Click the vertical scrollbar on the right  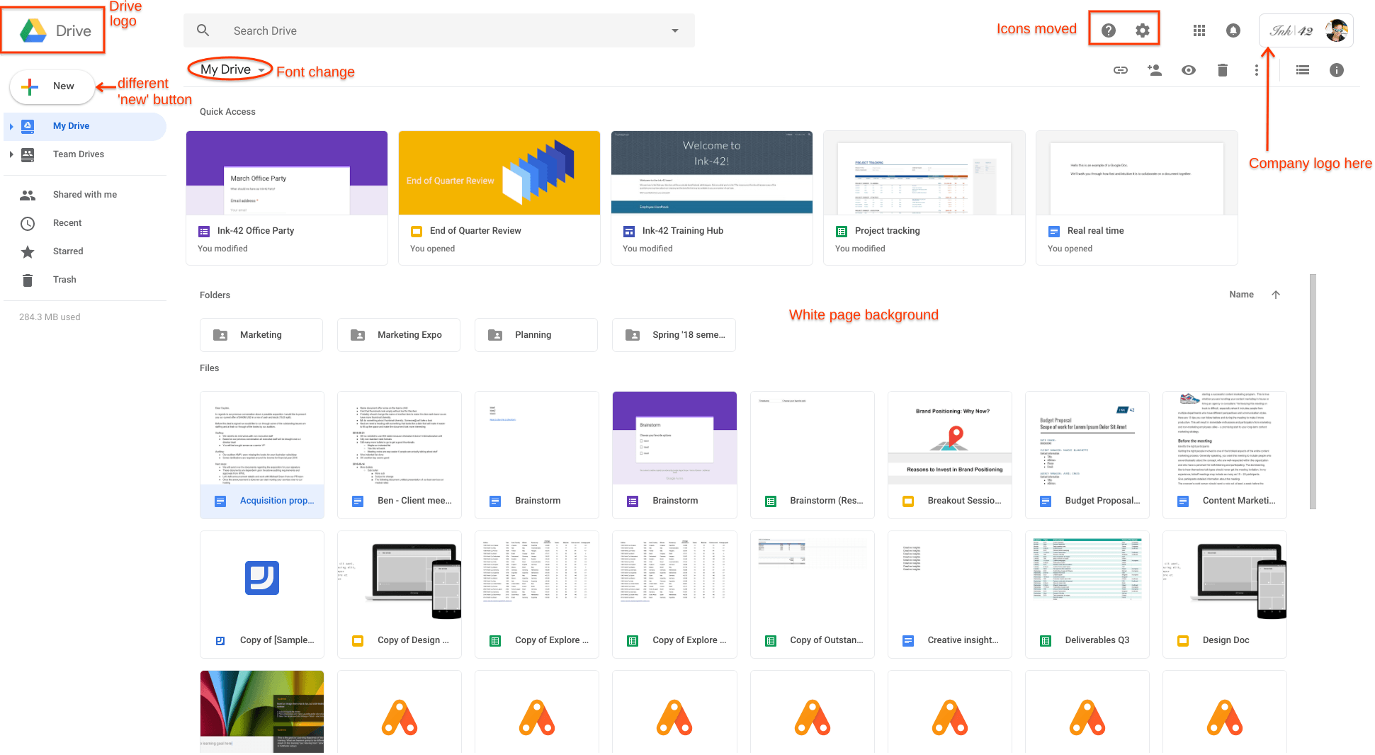click(1313, 392)
